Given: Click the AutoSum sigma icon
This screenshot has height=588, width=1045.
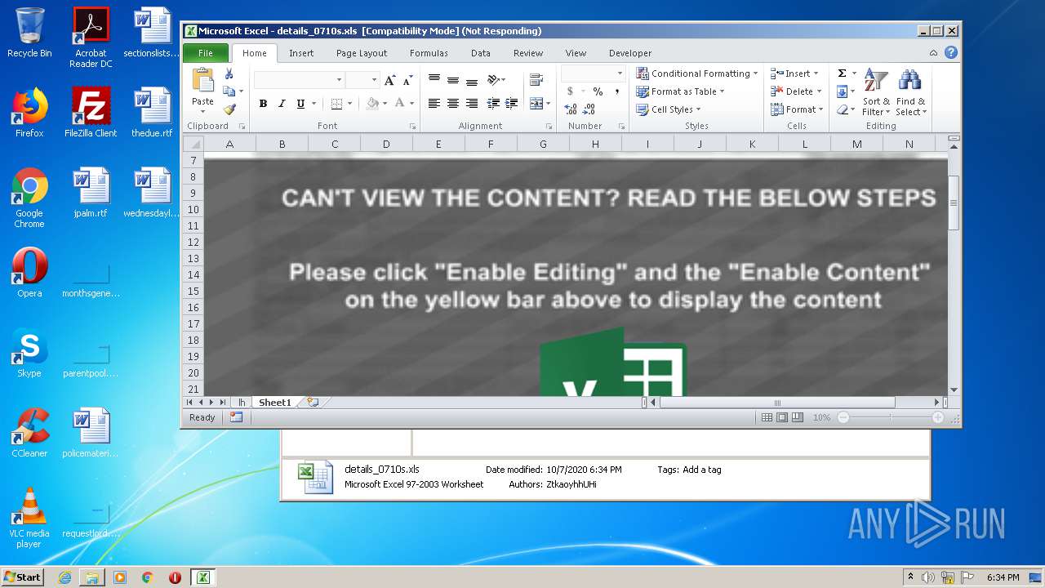Looking at the screenshot, I should coord(842,73).
